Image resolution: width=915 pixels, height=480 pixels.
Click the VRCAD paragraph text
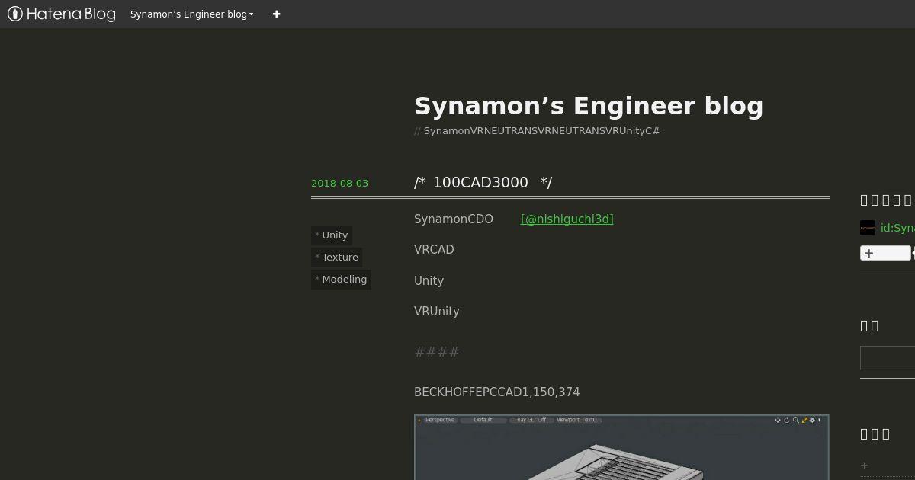click(434, 250)
